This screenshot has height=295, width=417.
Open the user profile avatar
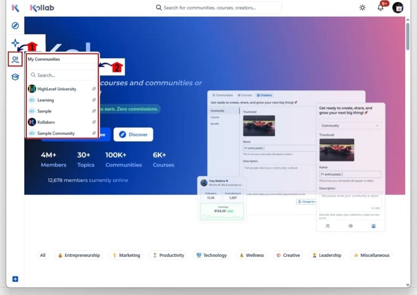pos(398,8)
